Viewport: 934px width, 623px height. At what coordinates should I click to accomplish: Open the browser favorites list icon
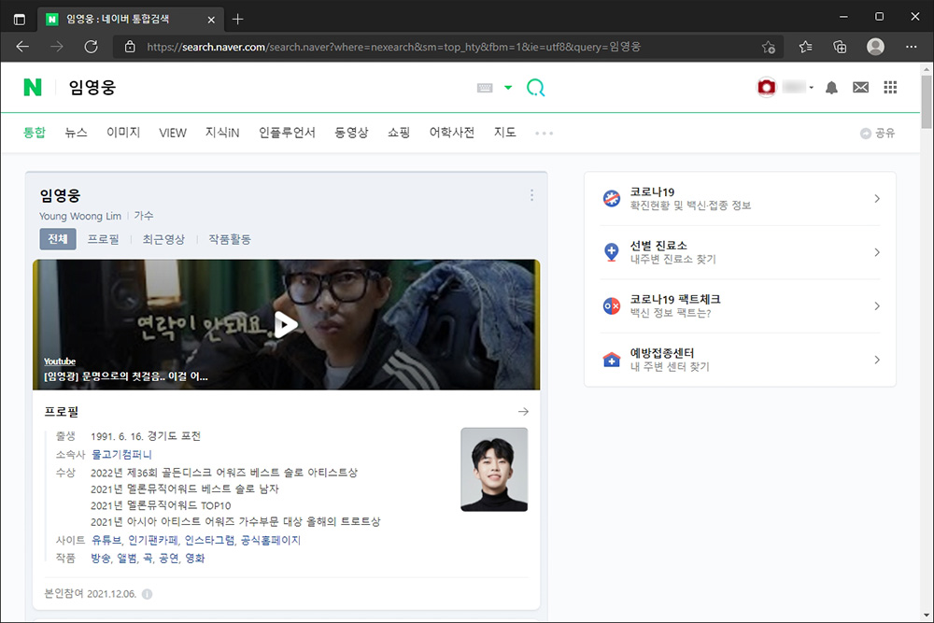point(805,47)
